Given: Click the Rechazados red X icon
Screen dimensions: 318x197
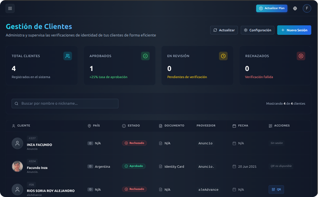Looking at the screenshot, I should (301, 56).
